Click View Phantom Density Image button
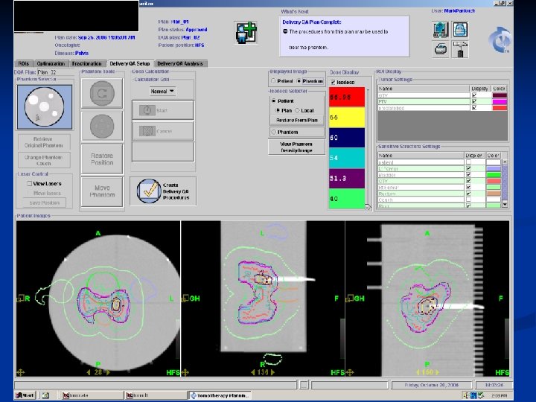 296,147
